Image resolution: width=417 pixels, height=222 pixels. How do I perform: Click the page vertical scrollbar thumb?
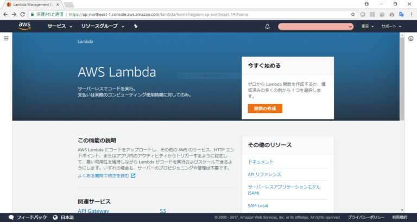coord(402,79)
